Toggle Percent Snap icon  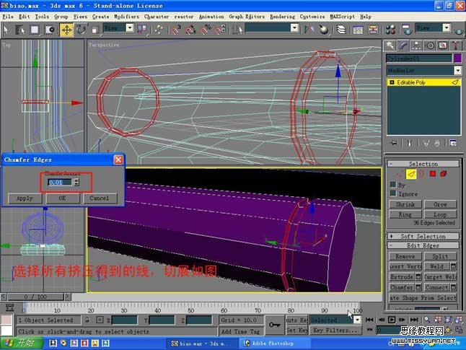click(x=206, y=30)
